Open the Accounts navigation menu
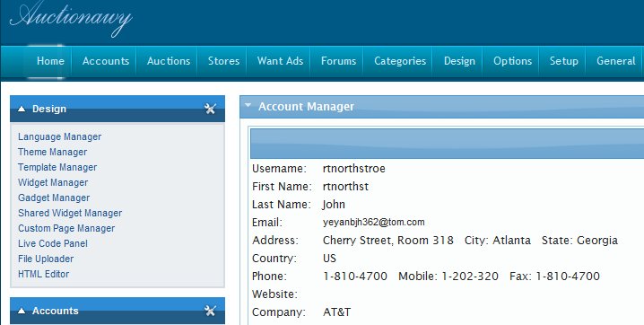 pyautogui.click(x=106, y=61)
